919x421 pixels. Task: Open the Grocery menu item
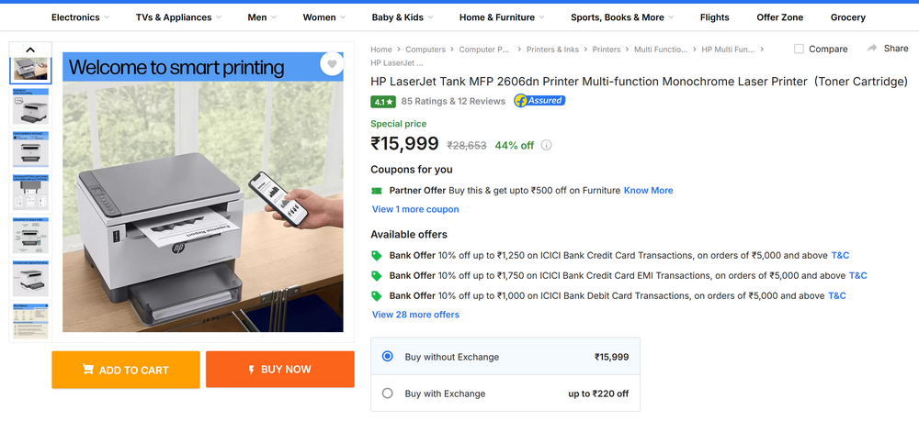tap(847, 17)
